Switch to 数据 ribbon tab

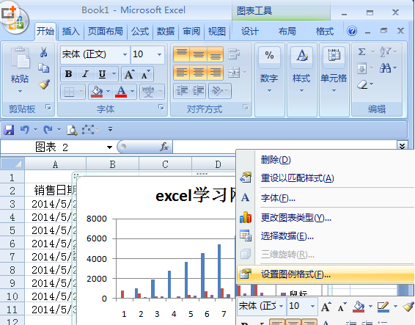click(166, 32)
